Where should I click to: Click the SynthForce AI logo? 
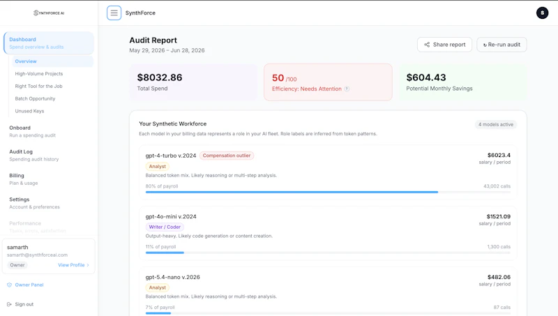49,13
